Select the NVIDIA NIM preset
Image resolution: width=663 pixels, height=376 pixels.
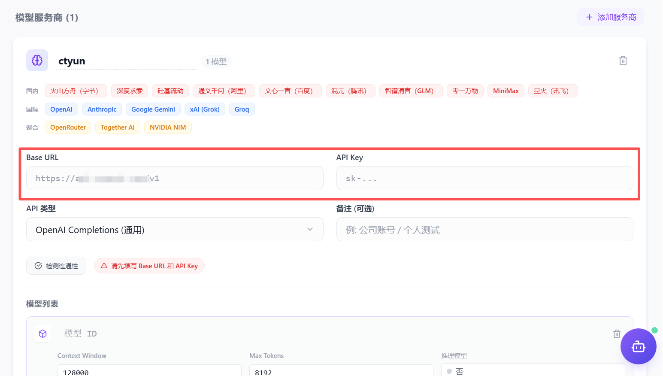[x=168, y=127]
